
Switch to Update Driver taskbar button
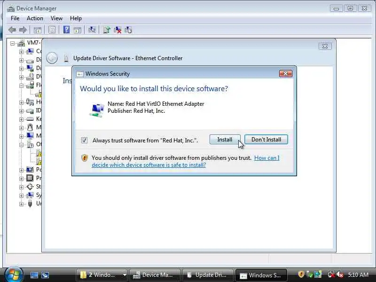[208, 275]
